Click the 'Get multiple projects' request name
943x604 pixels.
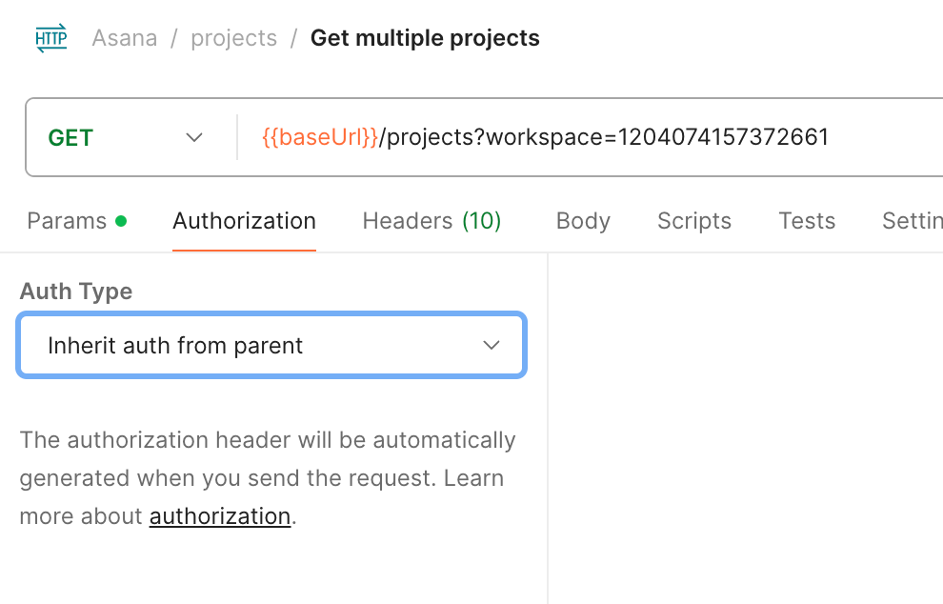point(425,38)
